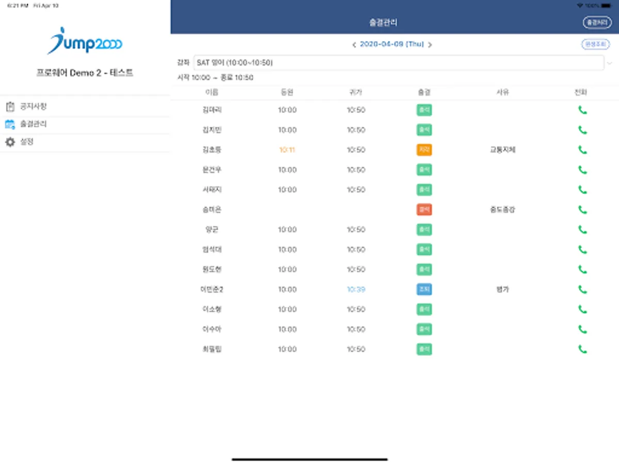This screenshot has width=619, height=464.
Task: Click the 귀가 column header
Action: click(x=356, y=93)
